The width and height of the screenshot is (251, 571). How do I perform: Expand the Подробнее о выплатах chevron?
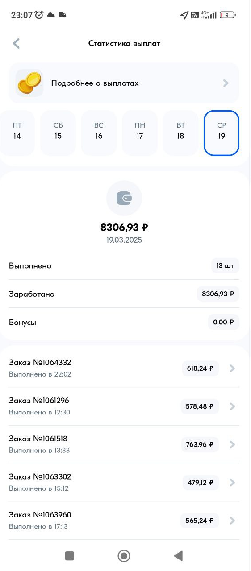pyautogui.click(x=226, y=83)
